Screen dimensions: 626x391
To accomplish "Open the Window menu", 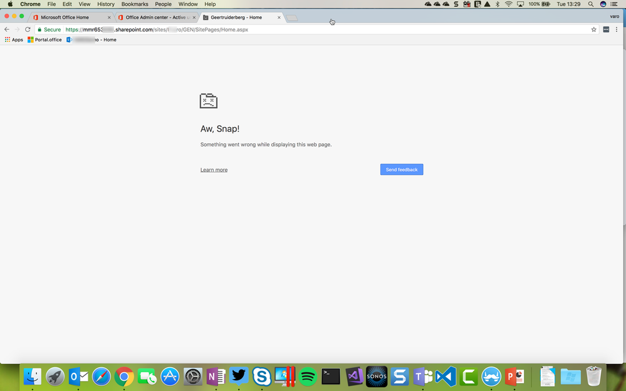I will (187, 4).
